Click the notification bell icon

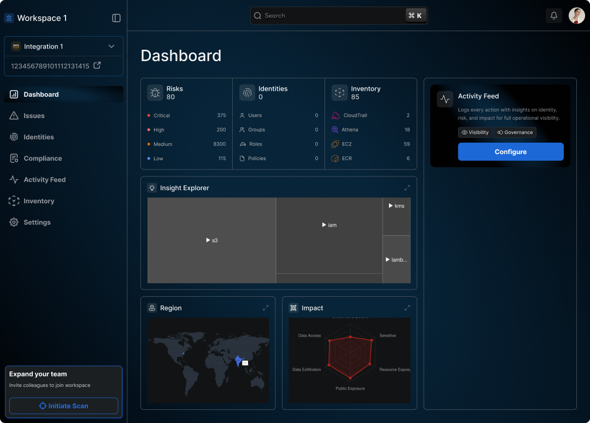(x=553, y=16)
